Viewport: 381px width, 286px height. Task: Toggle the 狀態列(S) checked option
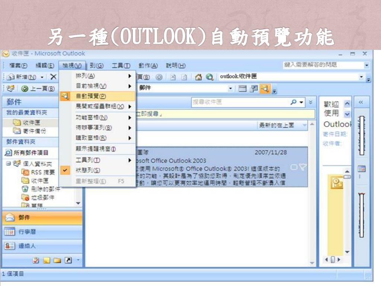pyautogui.click(x=97, y=170)
